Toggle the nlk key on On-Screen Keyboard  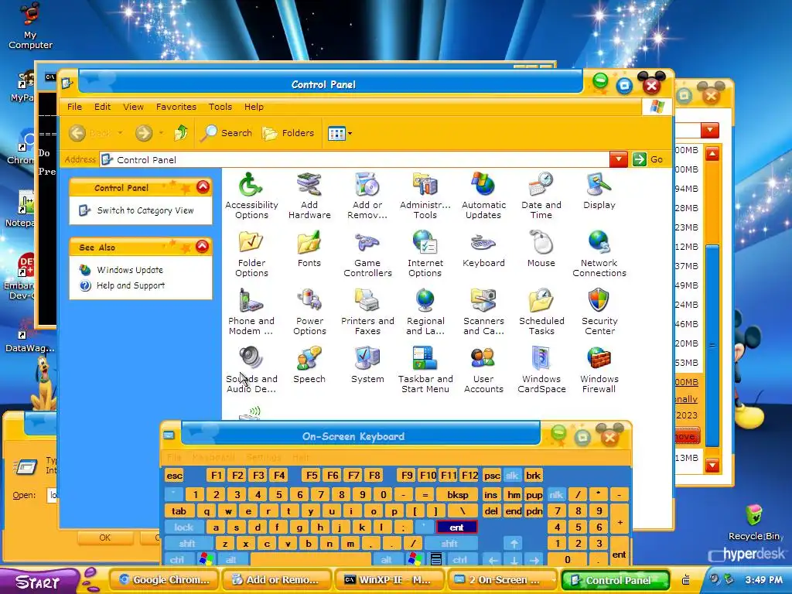coord(556,495)
